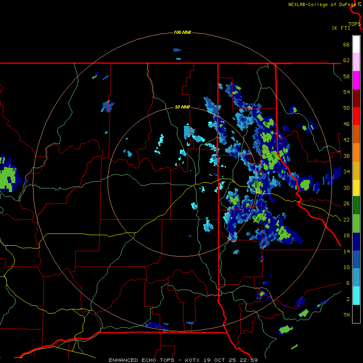The image size is (363, 363).
Task: Click the legend label 'TH'
Action: [346, 315]
